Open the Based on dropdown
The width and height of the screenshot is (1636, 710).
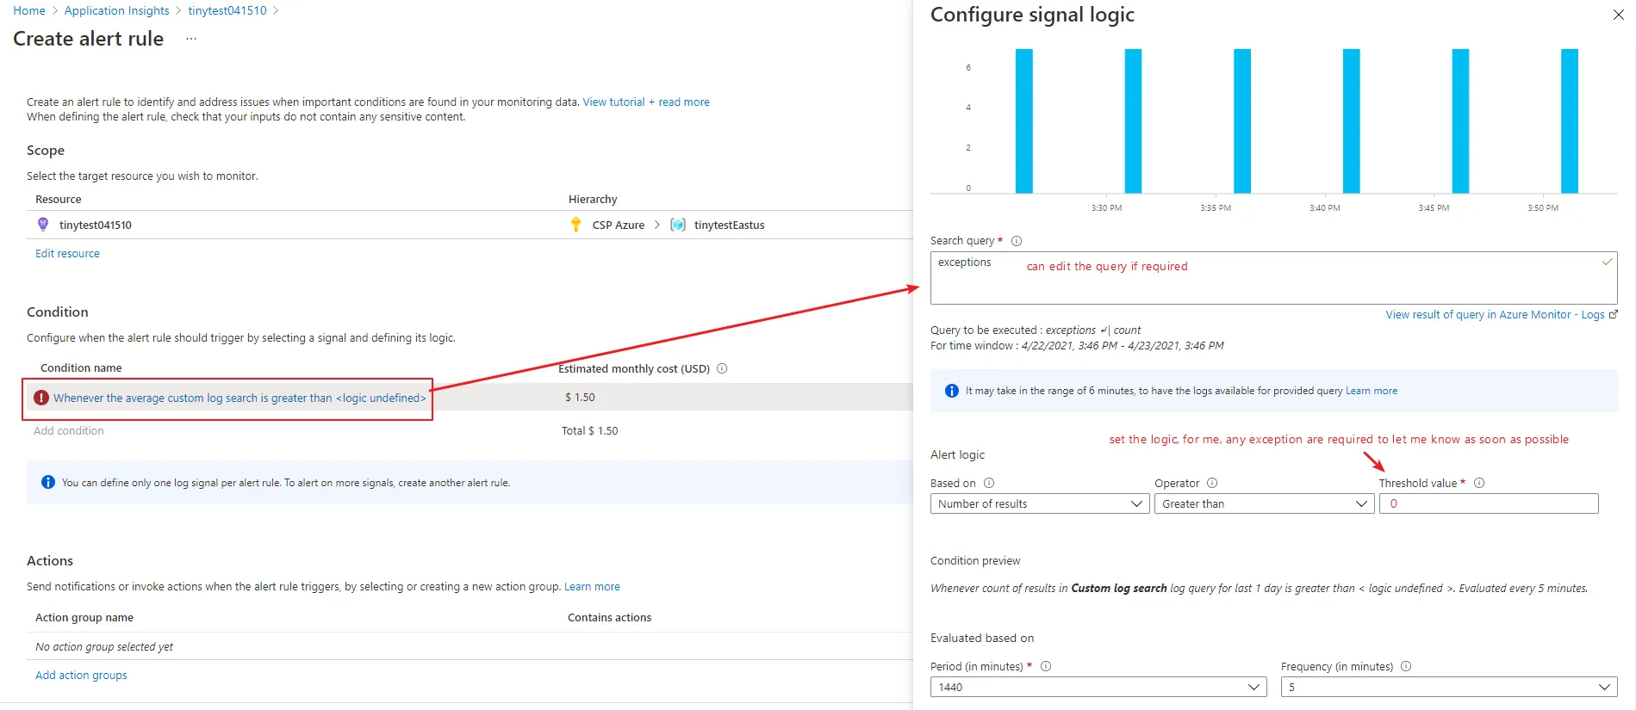pyautogui.click(x=1040, y=503)
